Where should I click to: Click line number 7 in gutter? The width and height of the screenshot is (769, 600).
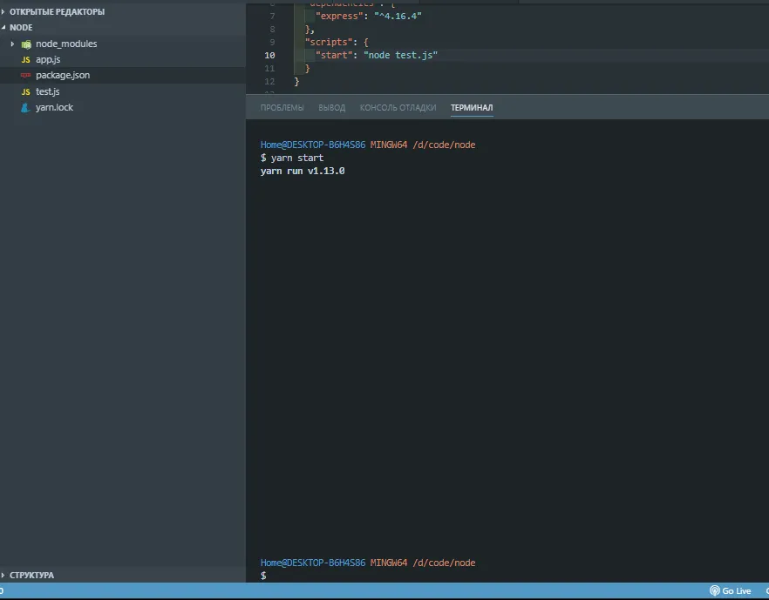[272, 17]
